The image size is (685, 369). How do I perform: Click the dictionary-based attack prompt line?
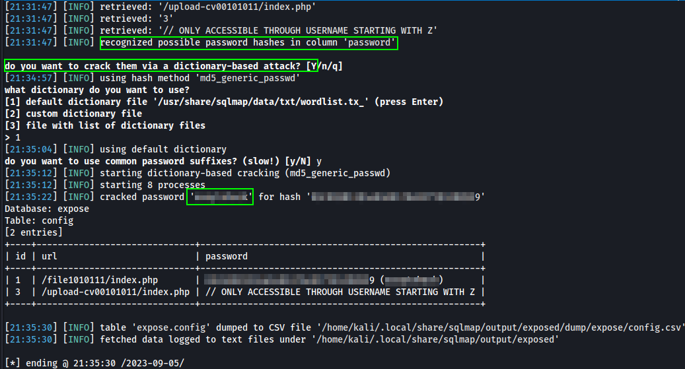pos(174,66)
